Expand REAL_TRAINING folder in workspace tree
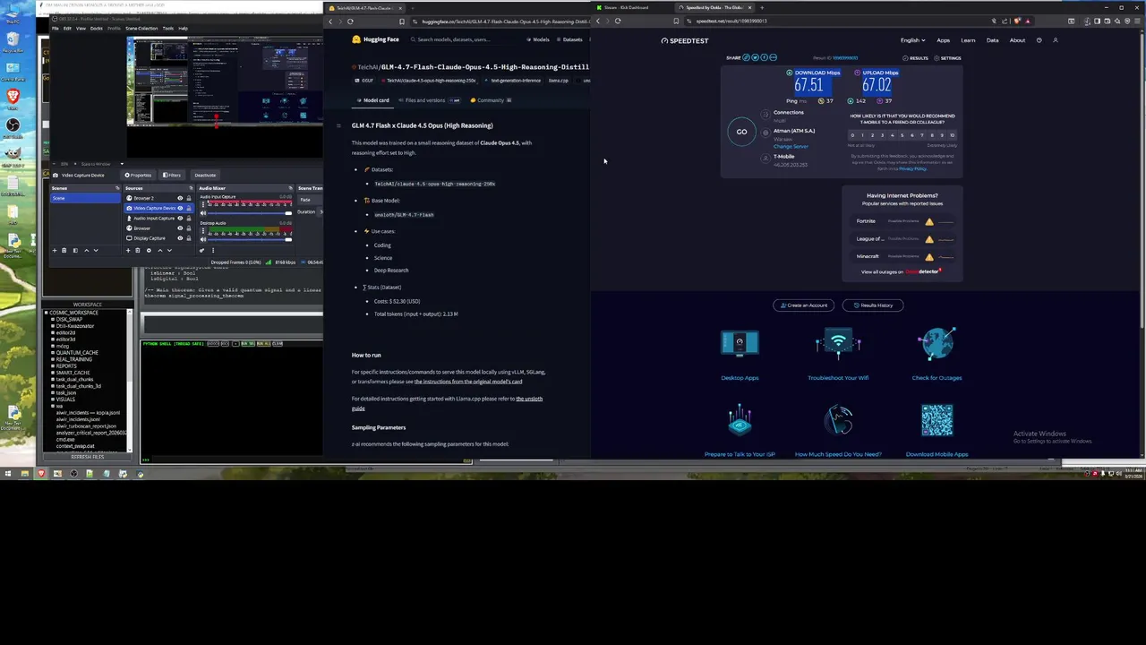The width and height of the screenshot is (1146, 645). (x=53, y=359)
